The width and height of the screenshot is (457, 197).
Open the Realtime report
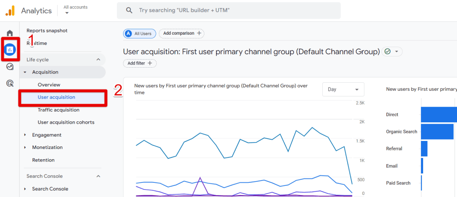(37, 43)
